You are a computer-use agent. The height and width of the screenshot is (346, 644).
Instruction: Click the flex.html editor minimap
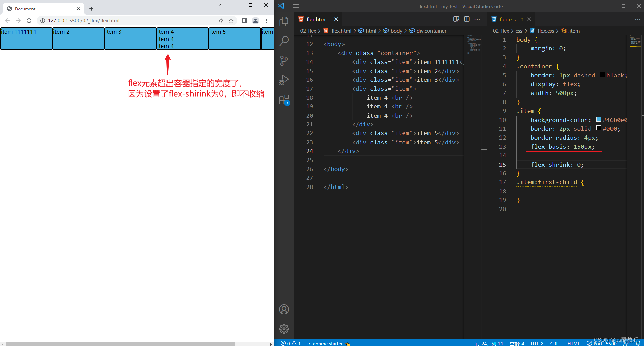point(474,44)
